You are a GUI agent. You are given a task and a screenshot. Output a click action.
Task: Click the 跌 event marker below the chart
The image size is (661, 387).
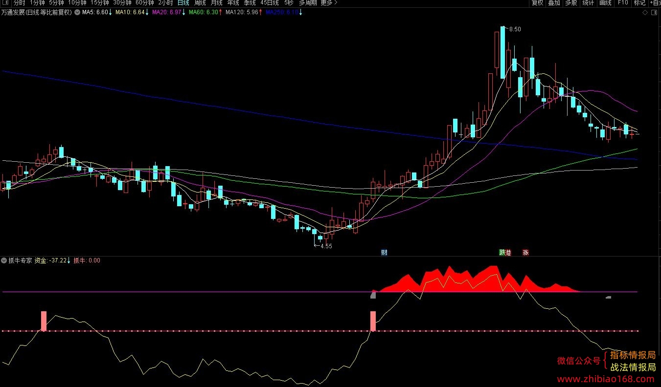click(x=502, y=253)
